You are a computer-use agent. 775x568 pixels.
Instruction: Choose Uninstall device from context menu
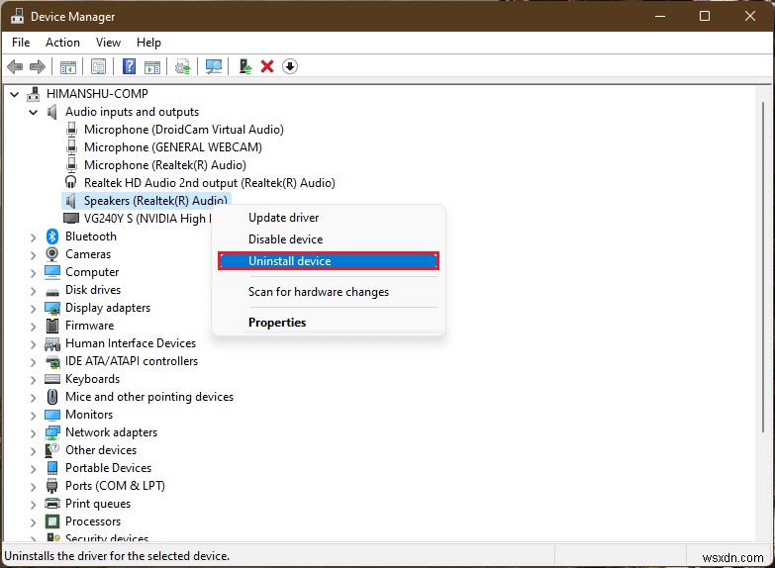point(329,261)
